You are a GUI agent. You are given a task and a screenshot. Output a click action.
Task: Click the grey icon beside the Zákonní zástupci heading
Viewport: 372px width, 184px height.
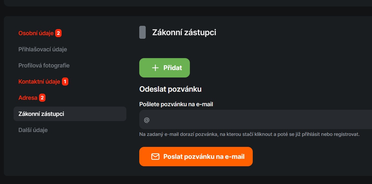(x=142, y=32)
